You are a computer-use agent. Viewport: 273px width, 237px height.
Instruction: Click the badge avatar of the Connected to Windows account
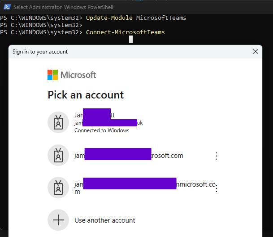(58, 122)
